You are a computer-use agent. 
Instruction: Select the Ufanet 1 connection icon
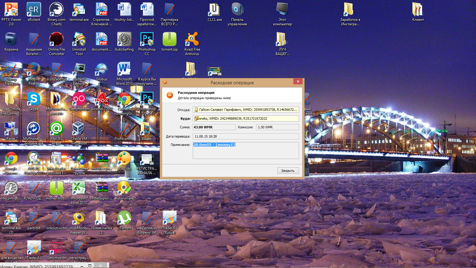[11, 131]
